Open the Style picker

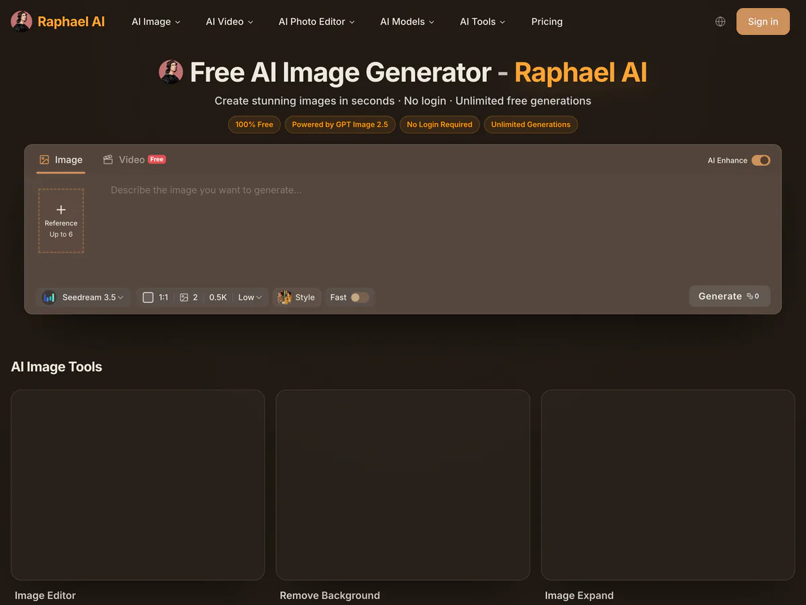coord(297,297)
